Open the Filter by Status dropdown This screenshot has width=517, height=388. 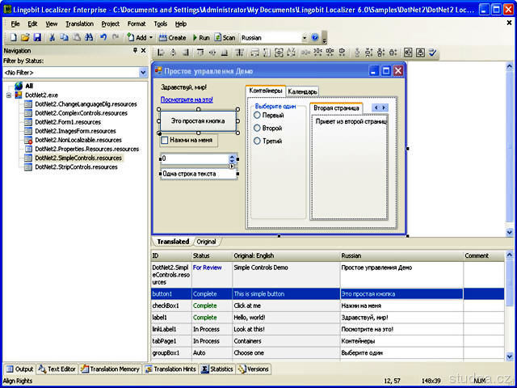(x=142, y=72)
